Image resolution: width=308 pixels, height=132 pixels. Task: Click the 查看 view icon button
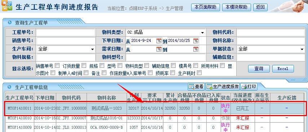[196, 87]
